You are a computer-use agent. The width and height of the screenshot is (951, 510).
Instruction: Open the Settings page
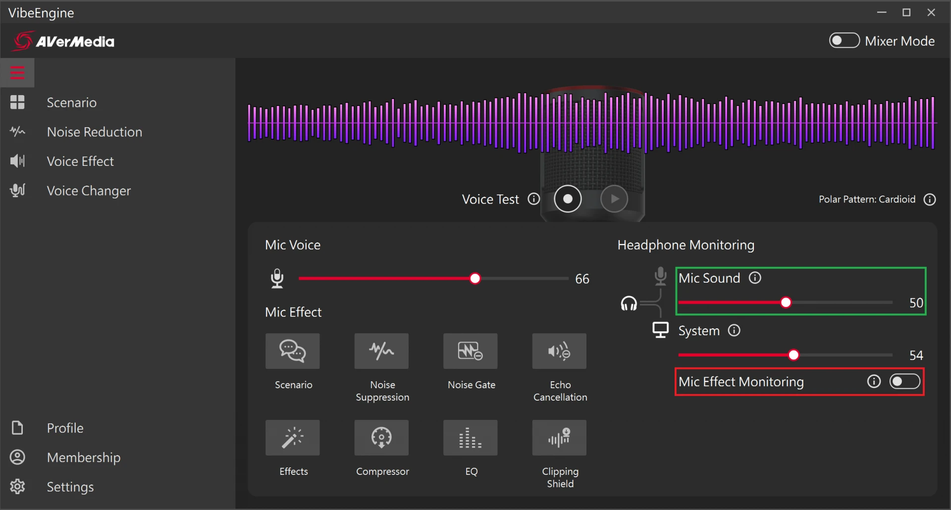(x=70, y=487)
